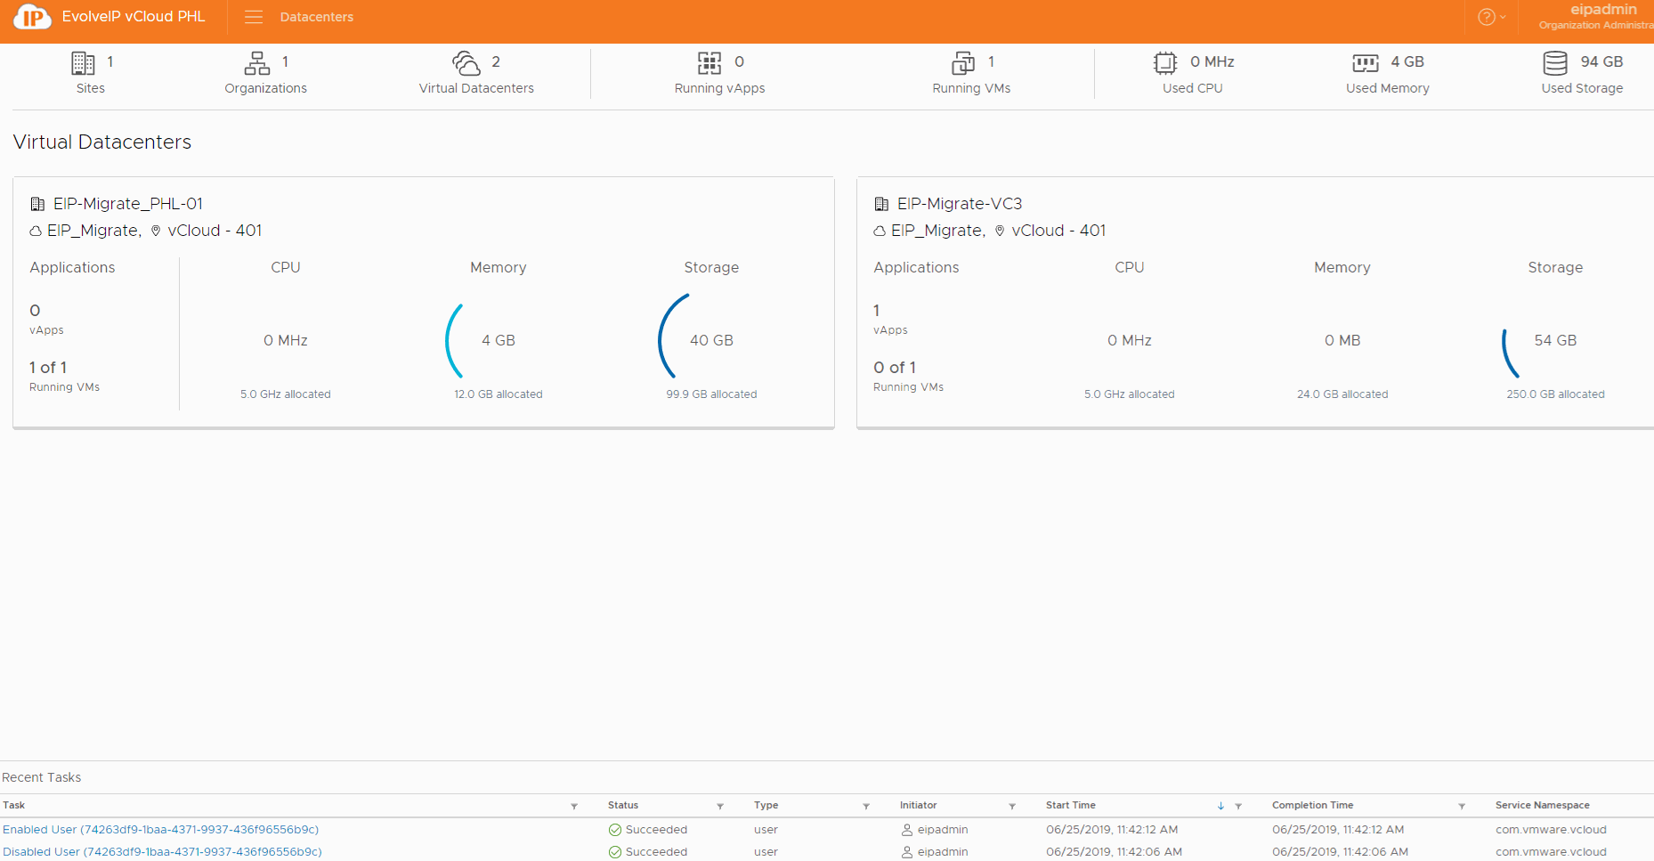Click the building icon beside EIP-Migrate-VC3

881,204
